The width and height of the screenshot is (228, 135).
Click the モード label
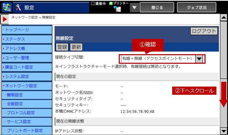62,86
